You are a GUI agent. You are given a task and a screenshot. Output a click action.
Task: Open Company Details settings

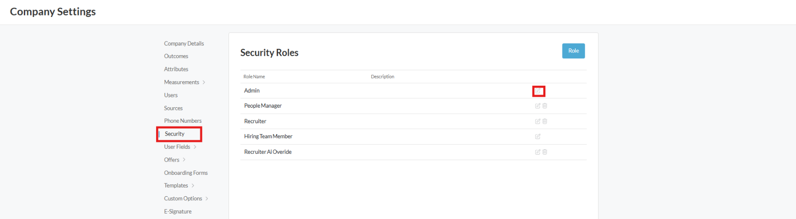[184, 43]
